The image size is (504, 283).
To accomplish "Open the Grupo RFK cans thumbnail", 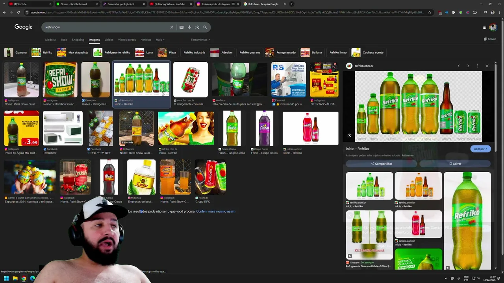I will (x=210, y=177).
